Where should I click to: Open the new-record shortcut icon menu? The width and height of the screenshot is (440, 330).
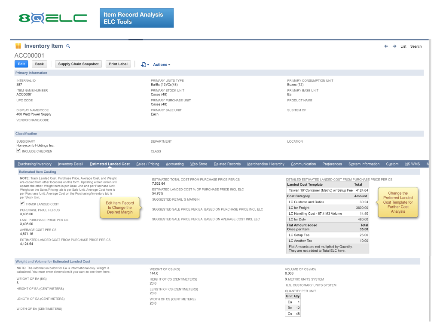point(145,64)
